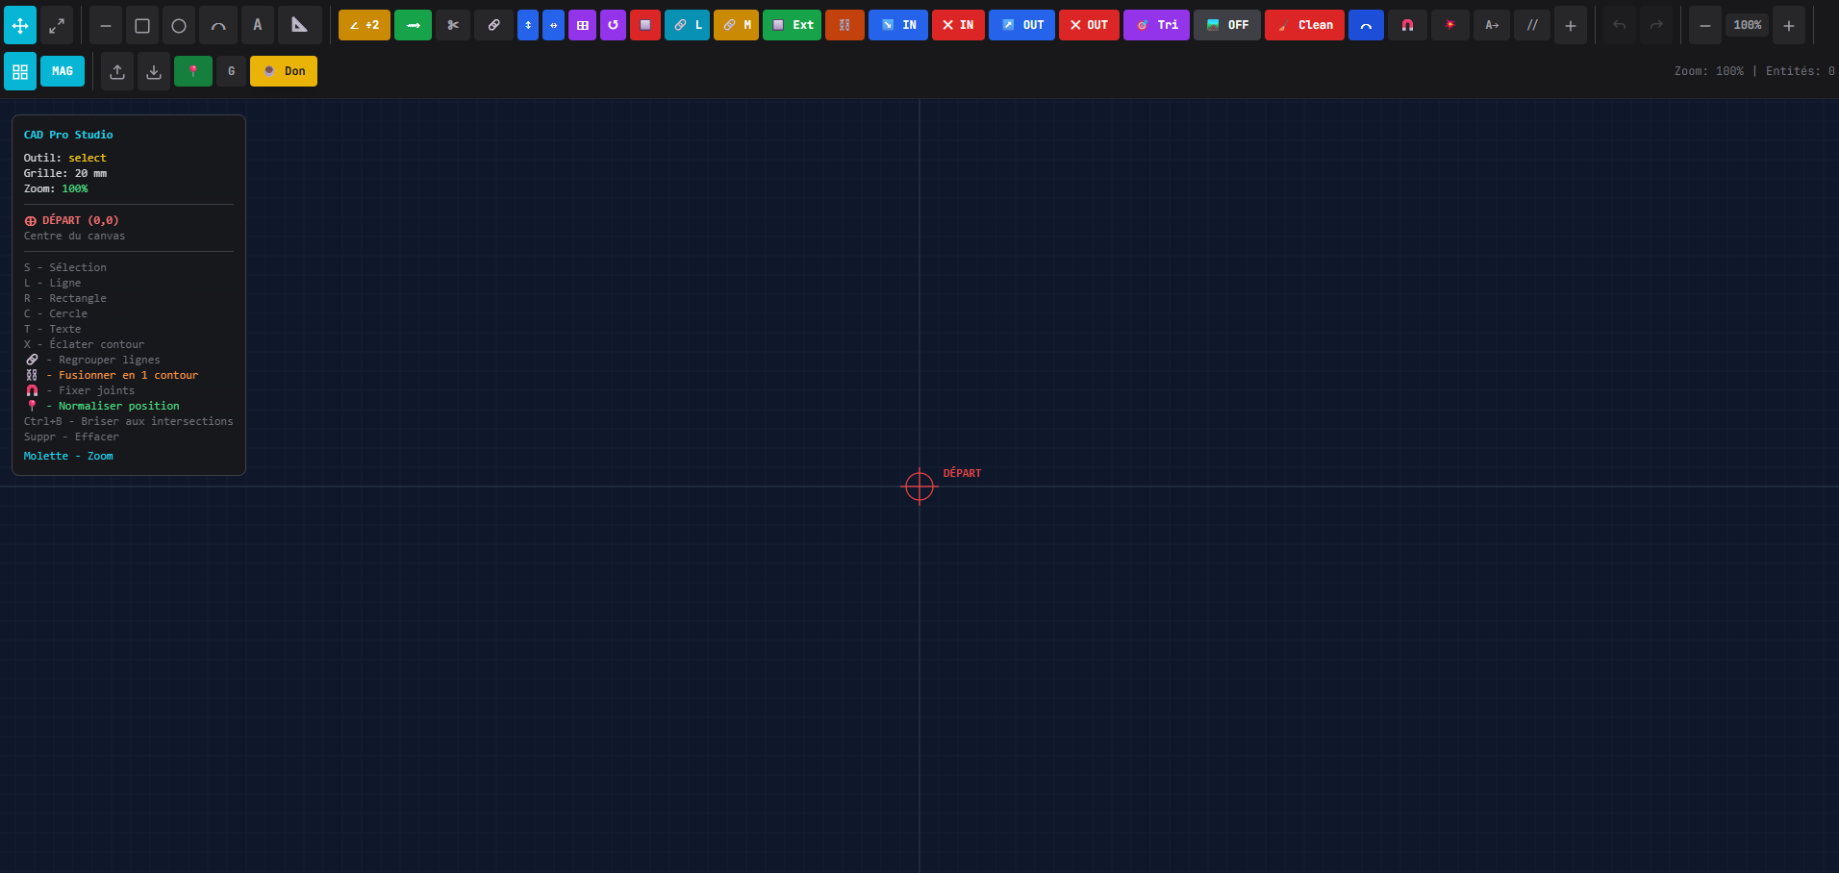
Task: Click the orange angle ÷2 button
Action: click(x=365, y=25)
